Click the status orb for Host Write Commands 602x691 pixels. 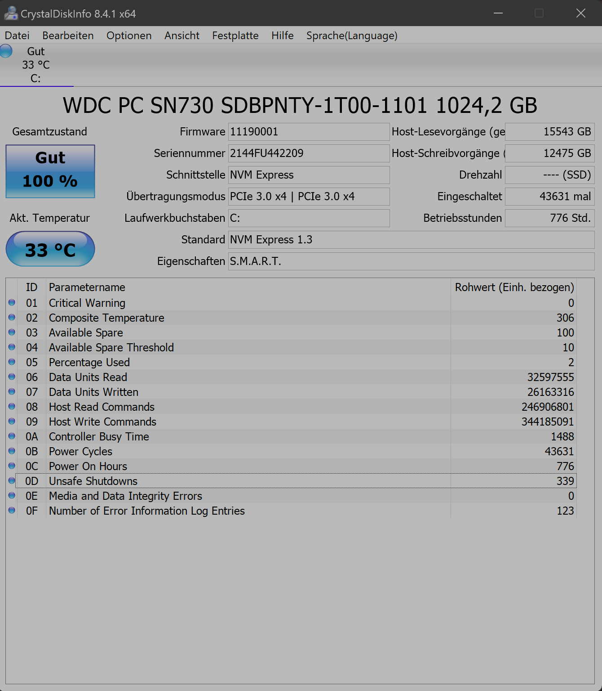pyautogui.click(x=12, y=421)
